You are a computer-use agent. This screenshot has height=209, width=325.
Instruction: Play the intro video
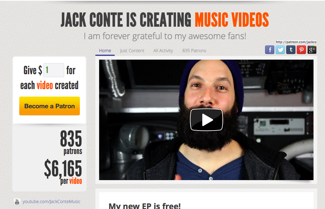tap(206, 120)
